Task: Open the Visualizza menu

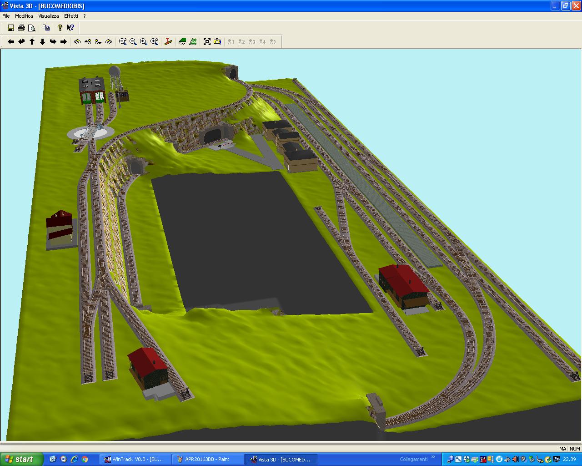Action: tap(49, 16)
